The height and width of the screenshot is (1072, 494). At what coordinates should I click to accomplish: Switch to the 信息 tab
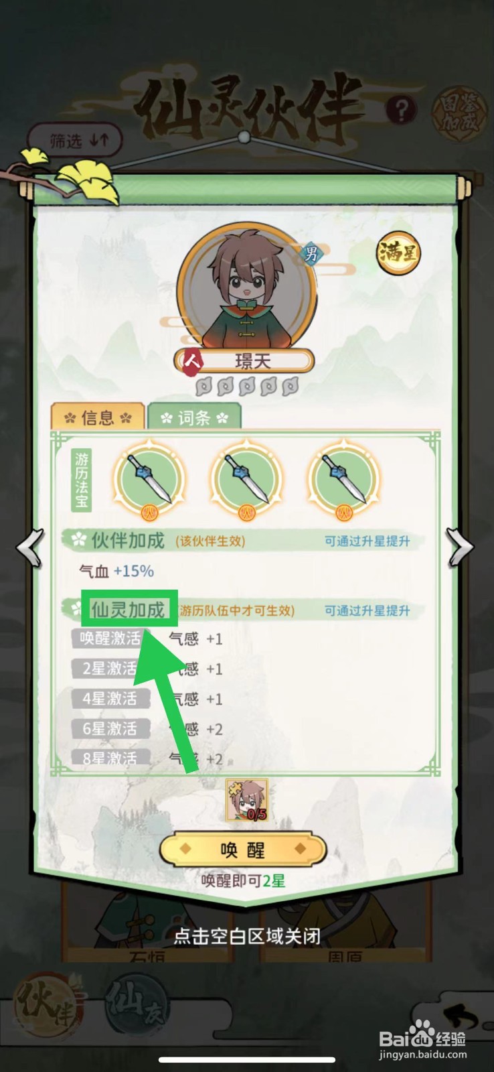(x=98, y=417)
